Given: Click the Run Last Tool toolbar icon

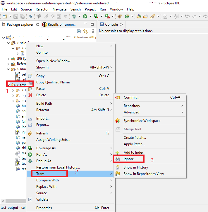Looking at the screenshot, I should [107, 16].
